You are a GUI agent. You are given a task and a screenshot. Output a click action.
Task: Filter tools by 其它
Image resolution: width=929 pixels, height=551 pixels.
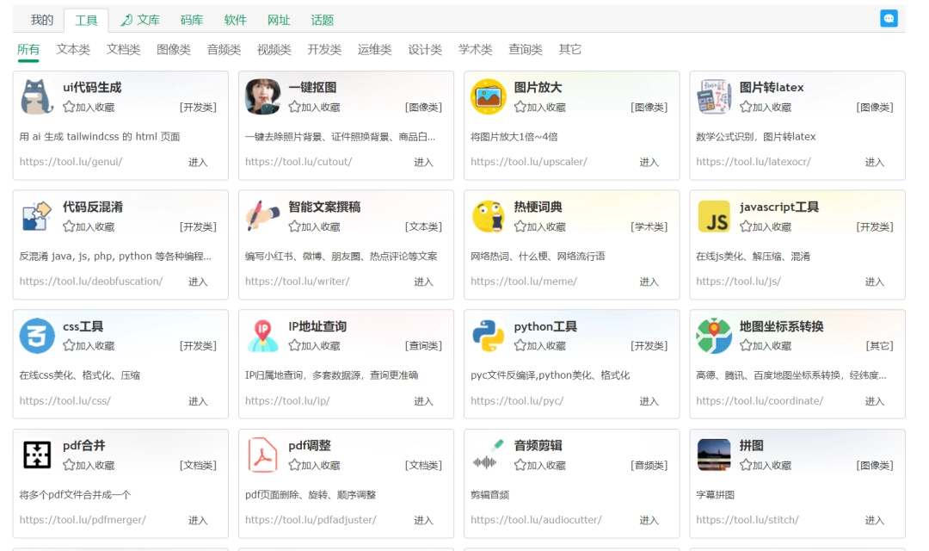coord(570,50)
